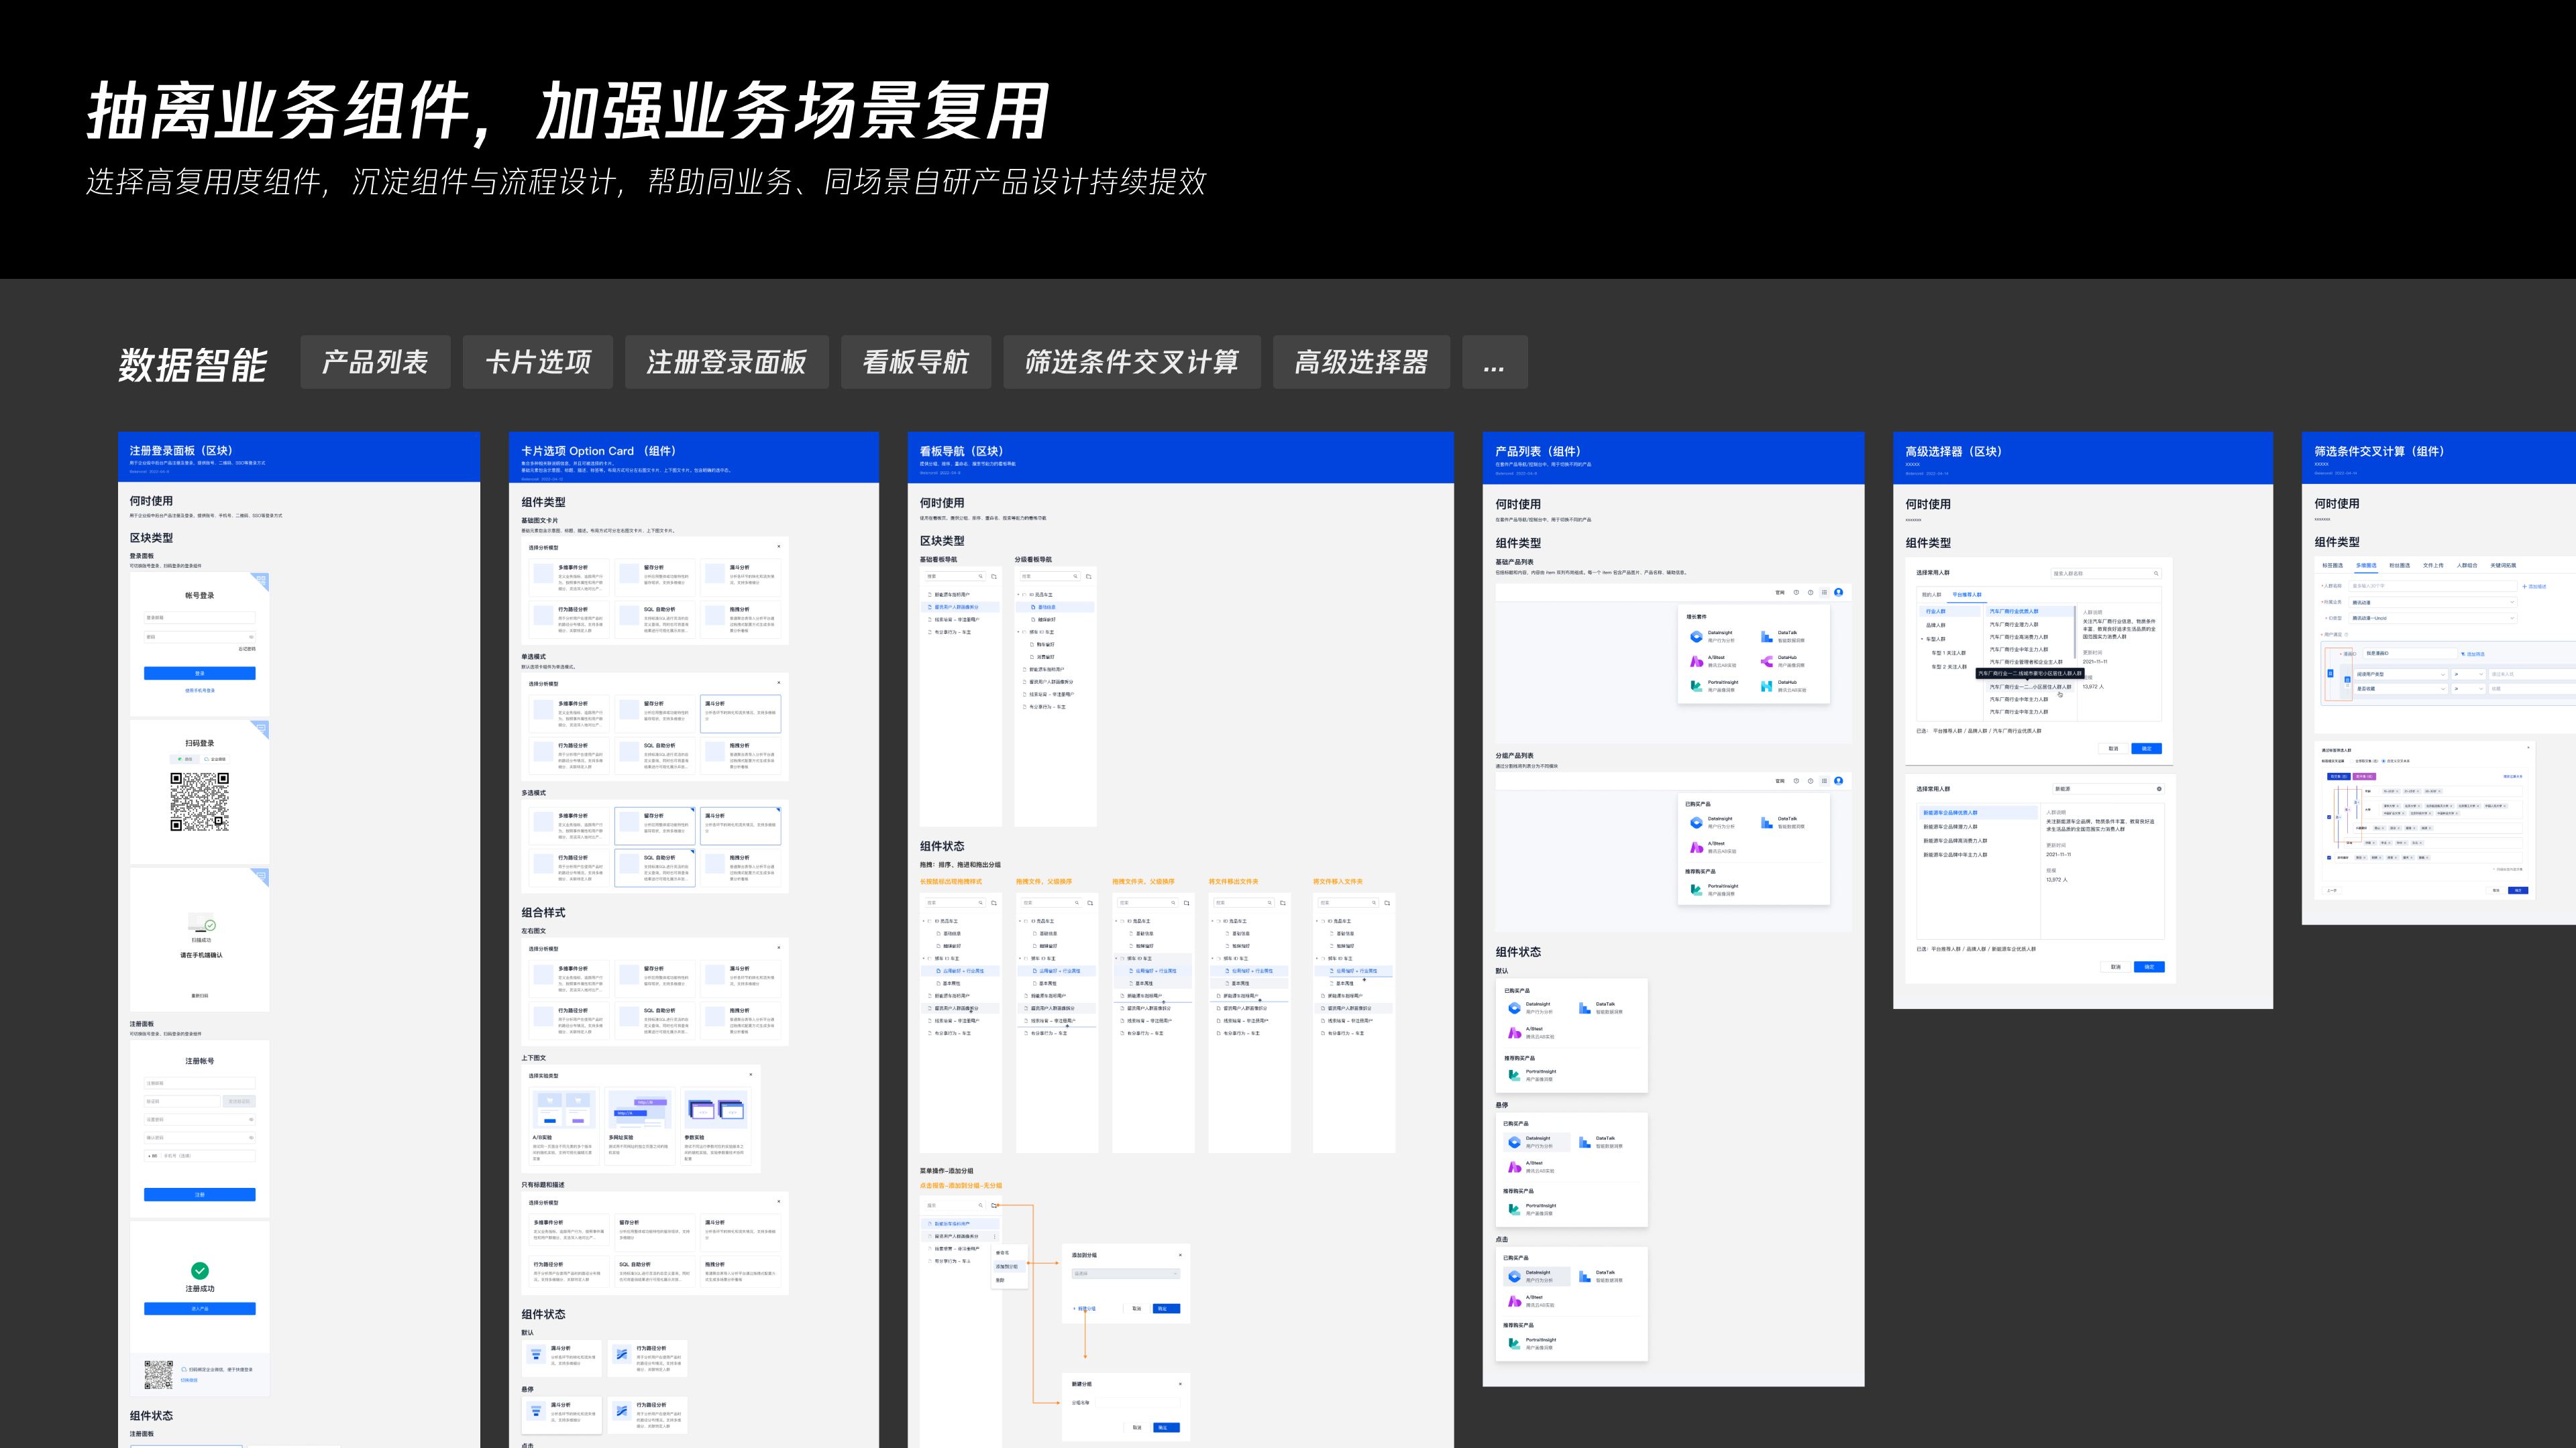Select 漏斗分析 card in 单选模式
Viewport: 2576px width, 1448px height.
(x=741, y=713)
